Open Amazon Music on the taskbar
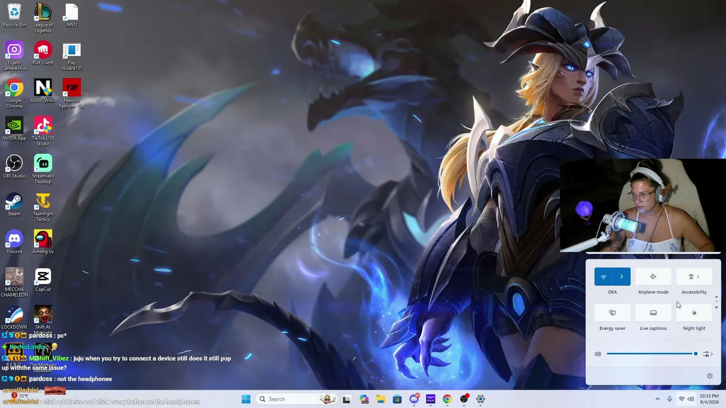Screen dimensions: 726x408 point(430,399)
